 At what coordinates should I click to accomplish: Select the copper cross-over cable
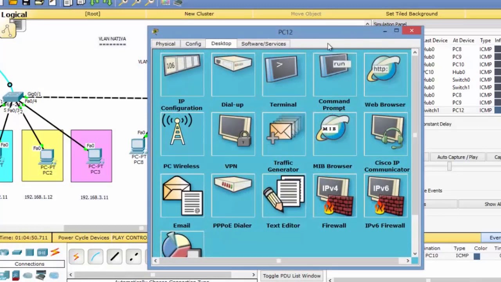click(134, 257)
